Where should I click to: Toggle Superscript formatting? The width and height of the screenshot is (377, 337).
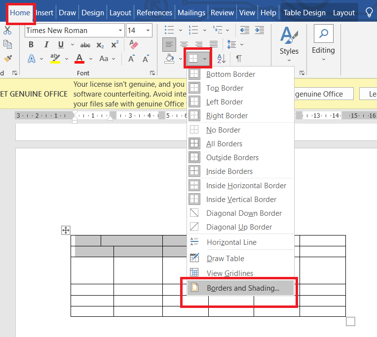(x=114, y=44)
